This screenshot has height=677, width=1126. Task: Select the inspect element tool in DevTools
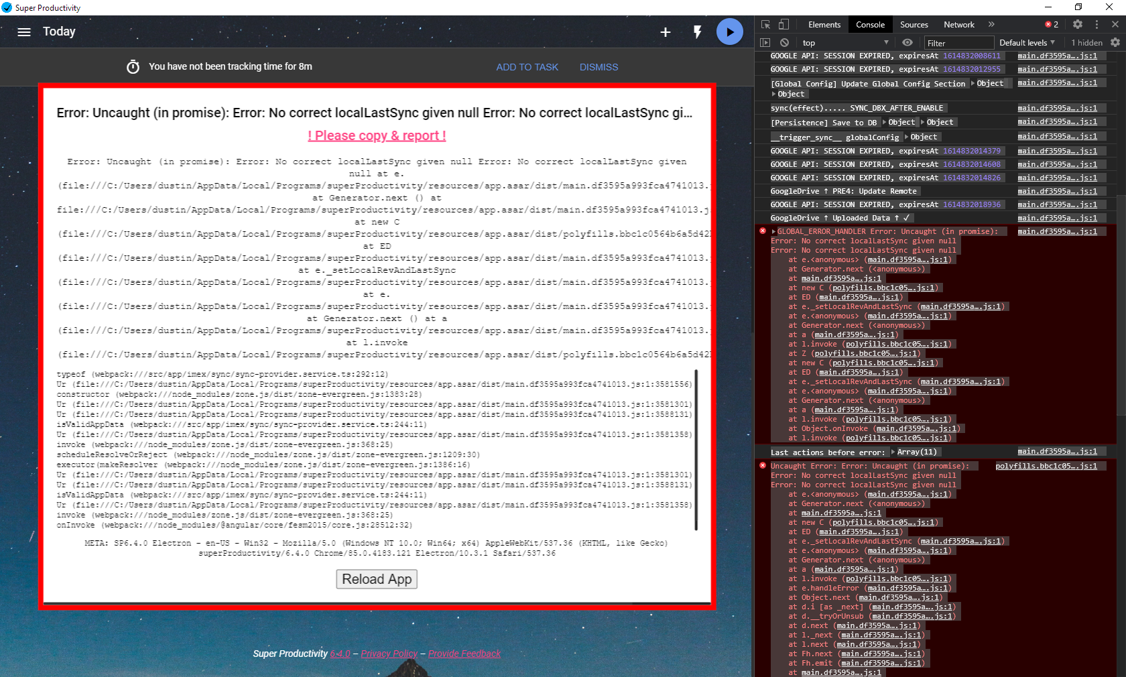[x=764, y=24]
